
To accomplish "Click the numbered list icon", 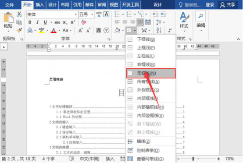I will tap(129, 14).
